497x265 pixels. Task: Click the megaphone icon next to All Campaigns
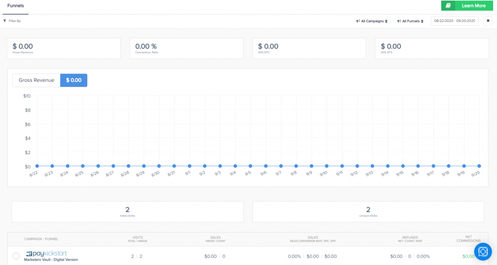358,21
